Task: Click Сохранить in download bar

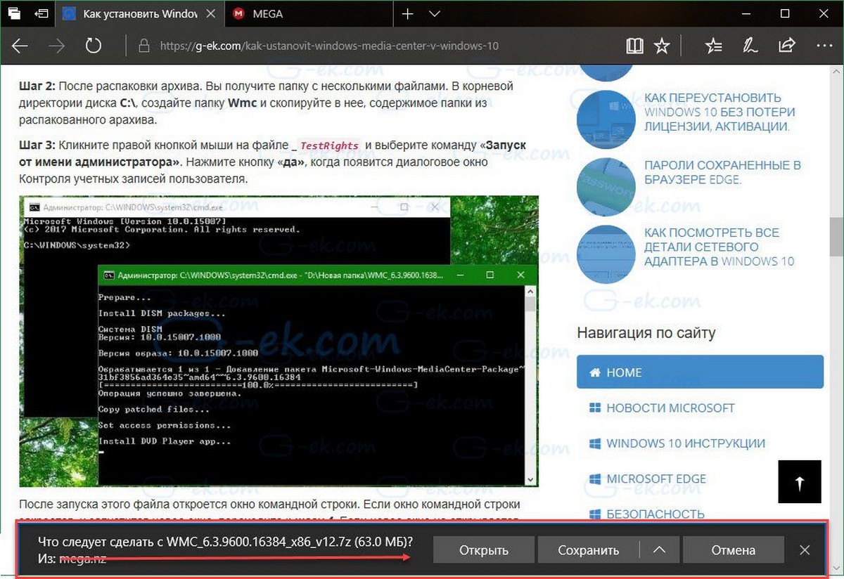Action: click(x=588, y=550)
